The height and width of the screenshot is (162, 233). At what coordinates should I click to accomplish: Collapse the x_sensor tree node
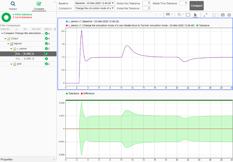click(x=11, y=49)
